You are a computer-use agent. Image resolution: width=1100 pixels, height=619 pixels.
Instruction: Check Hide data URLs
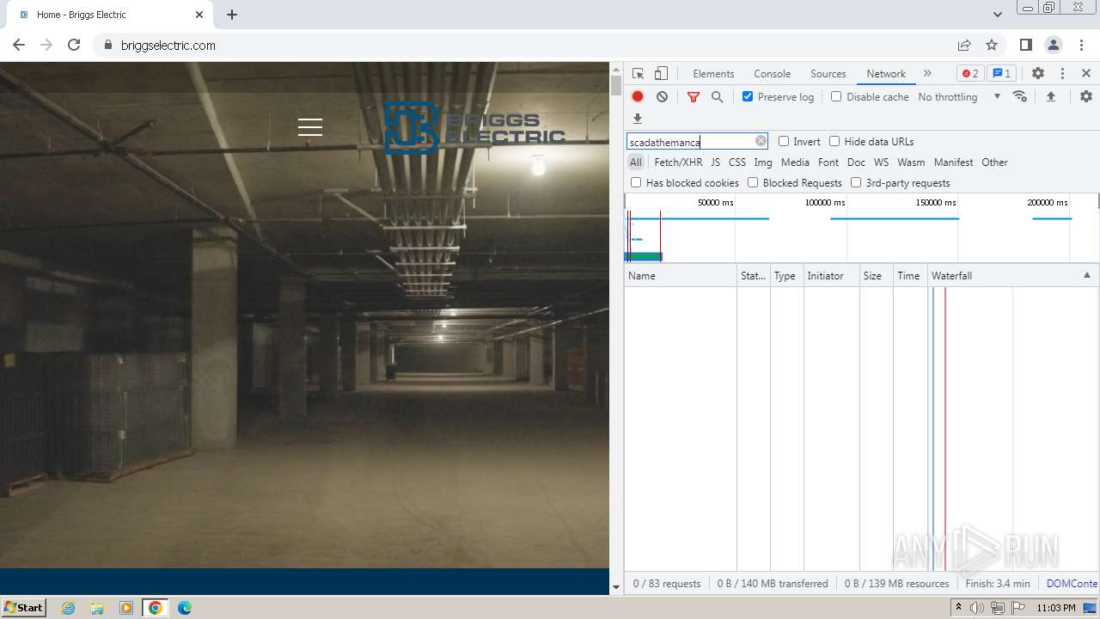tap(834, 141)
